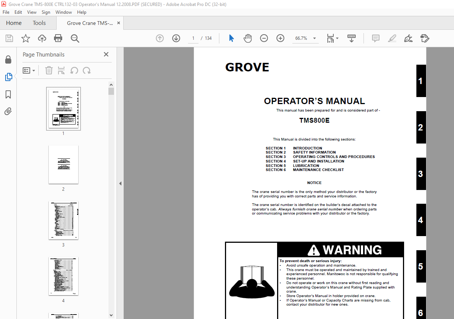
Task: Select the Highlight text tool
Action: point(392,38)
